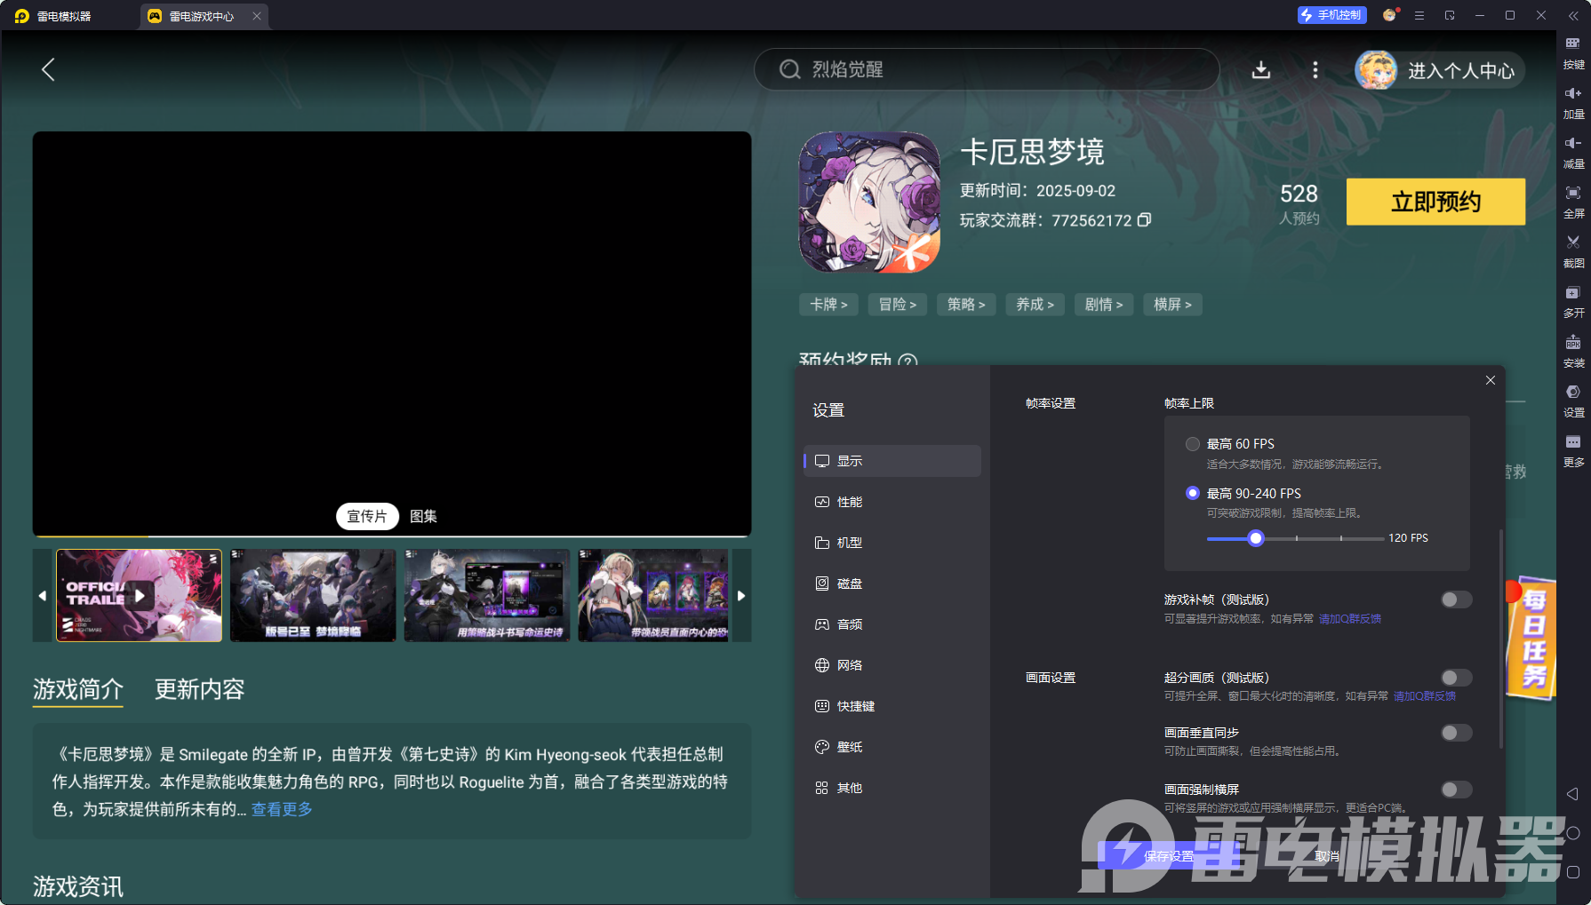Image resolution: width=1591 pixels, height=905 pixels.
Task: Expand the 横屏 tag filter
Action: (1171, 304)
